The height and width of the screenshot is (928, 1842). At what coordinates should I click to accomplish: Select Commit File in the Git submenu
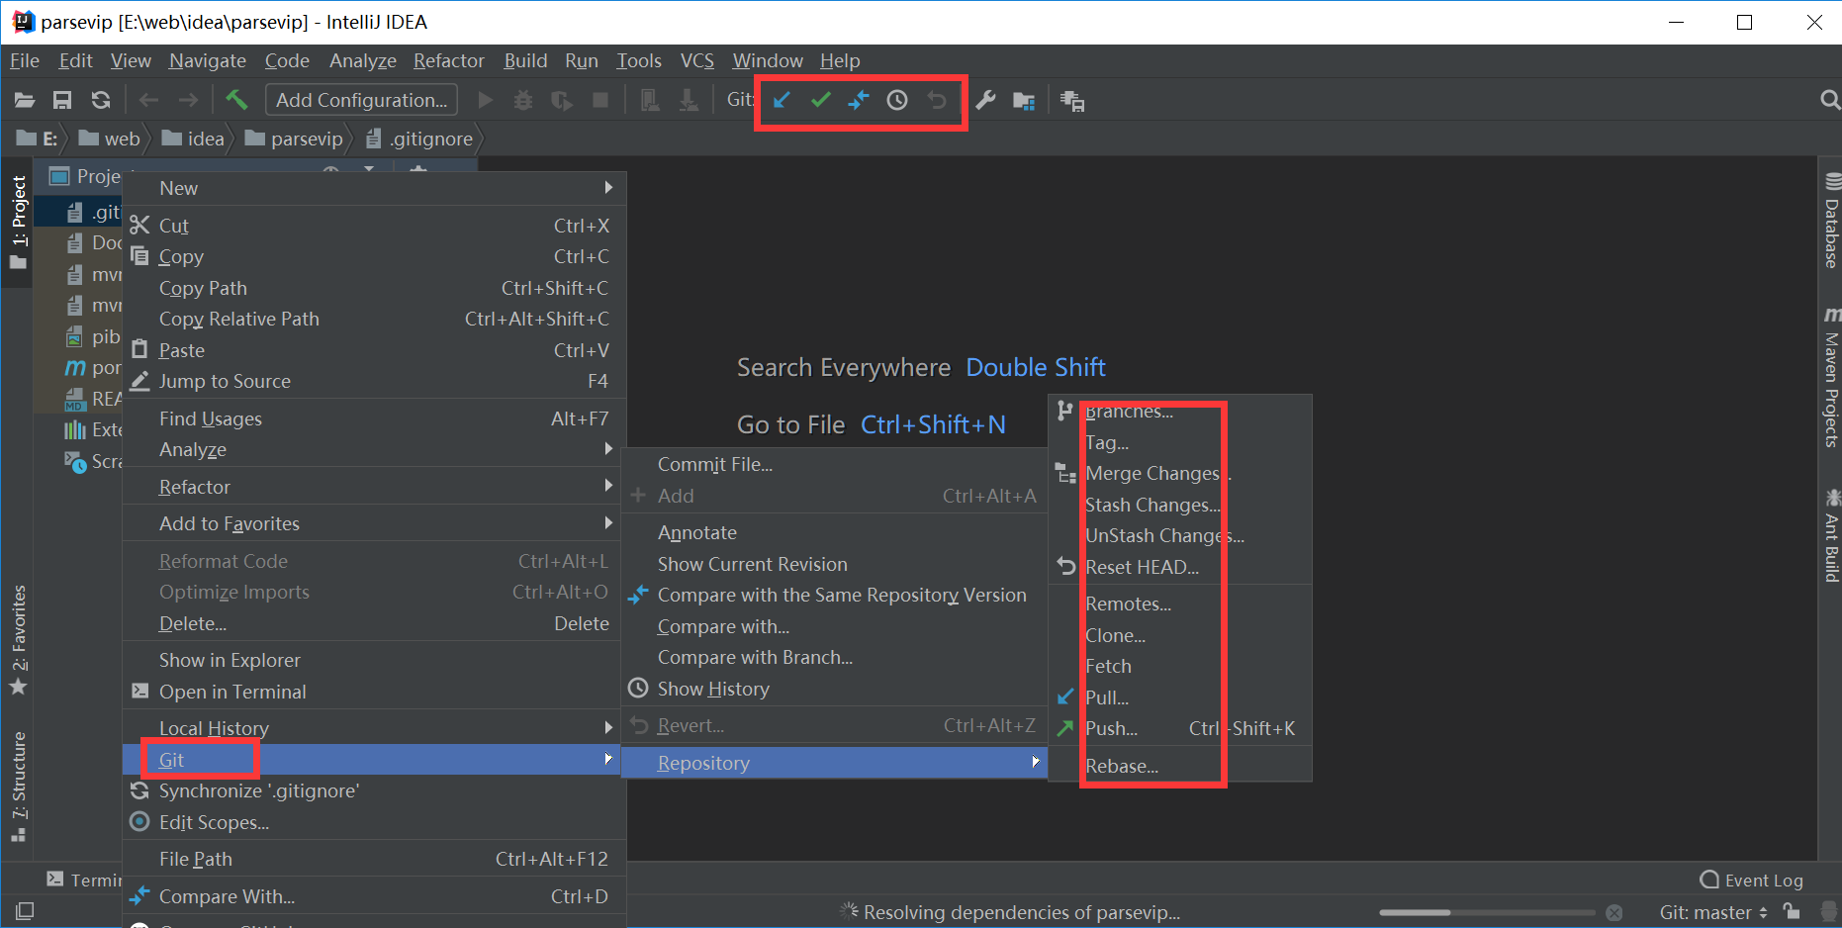click(x=834, y=464)
